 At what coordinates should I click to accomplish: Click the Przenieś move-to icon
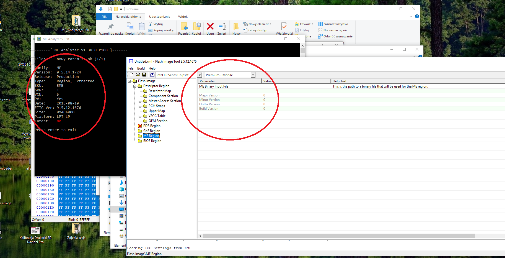(x=184, y=26)
